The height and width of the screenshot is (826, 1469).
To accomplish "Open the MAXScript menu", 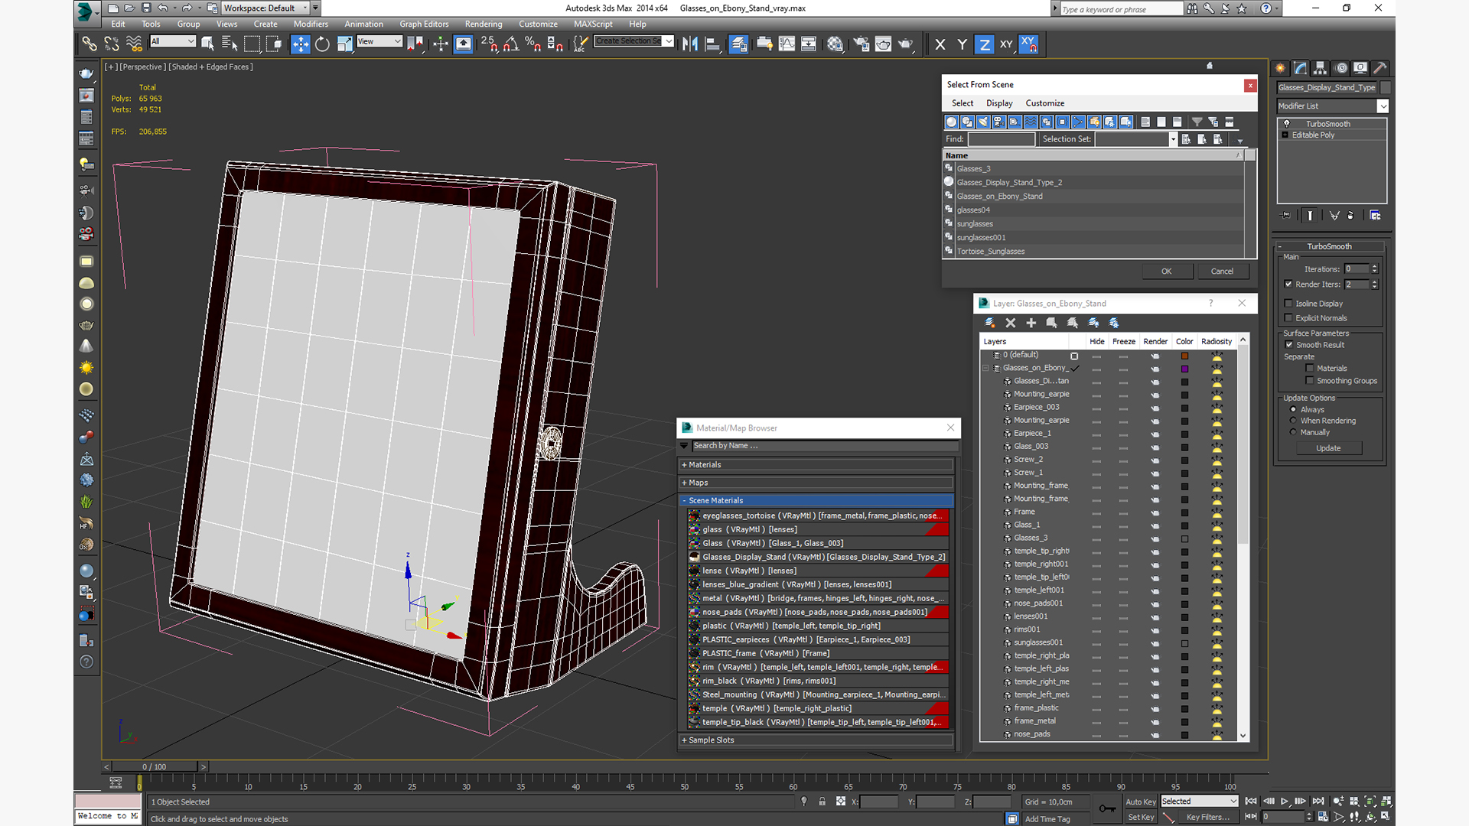I will point(593,24).
